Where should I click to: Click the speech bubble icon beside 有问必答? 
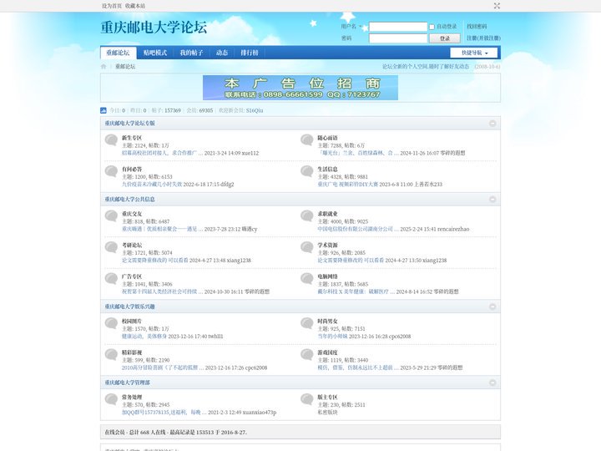111,171
